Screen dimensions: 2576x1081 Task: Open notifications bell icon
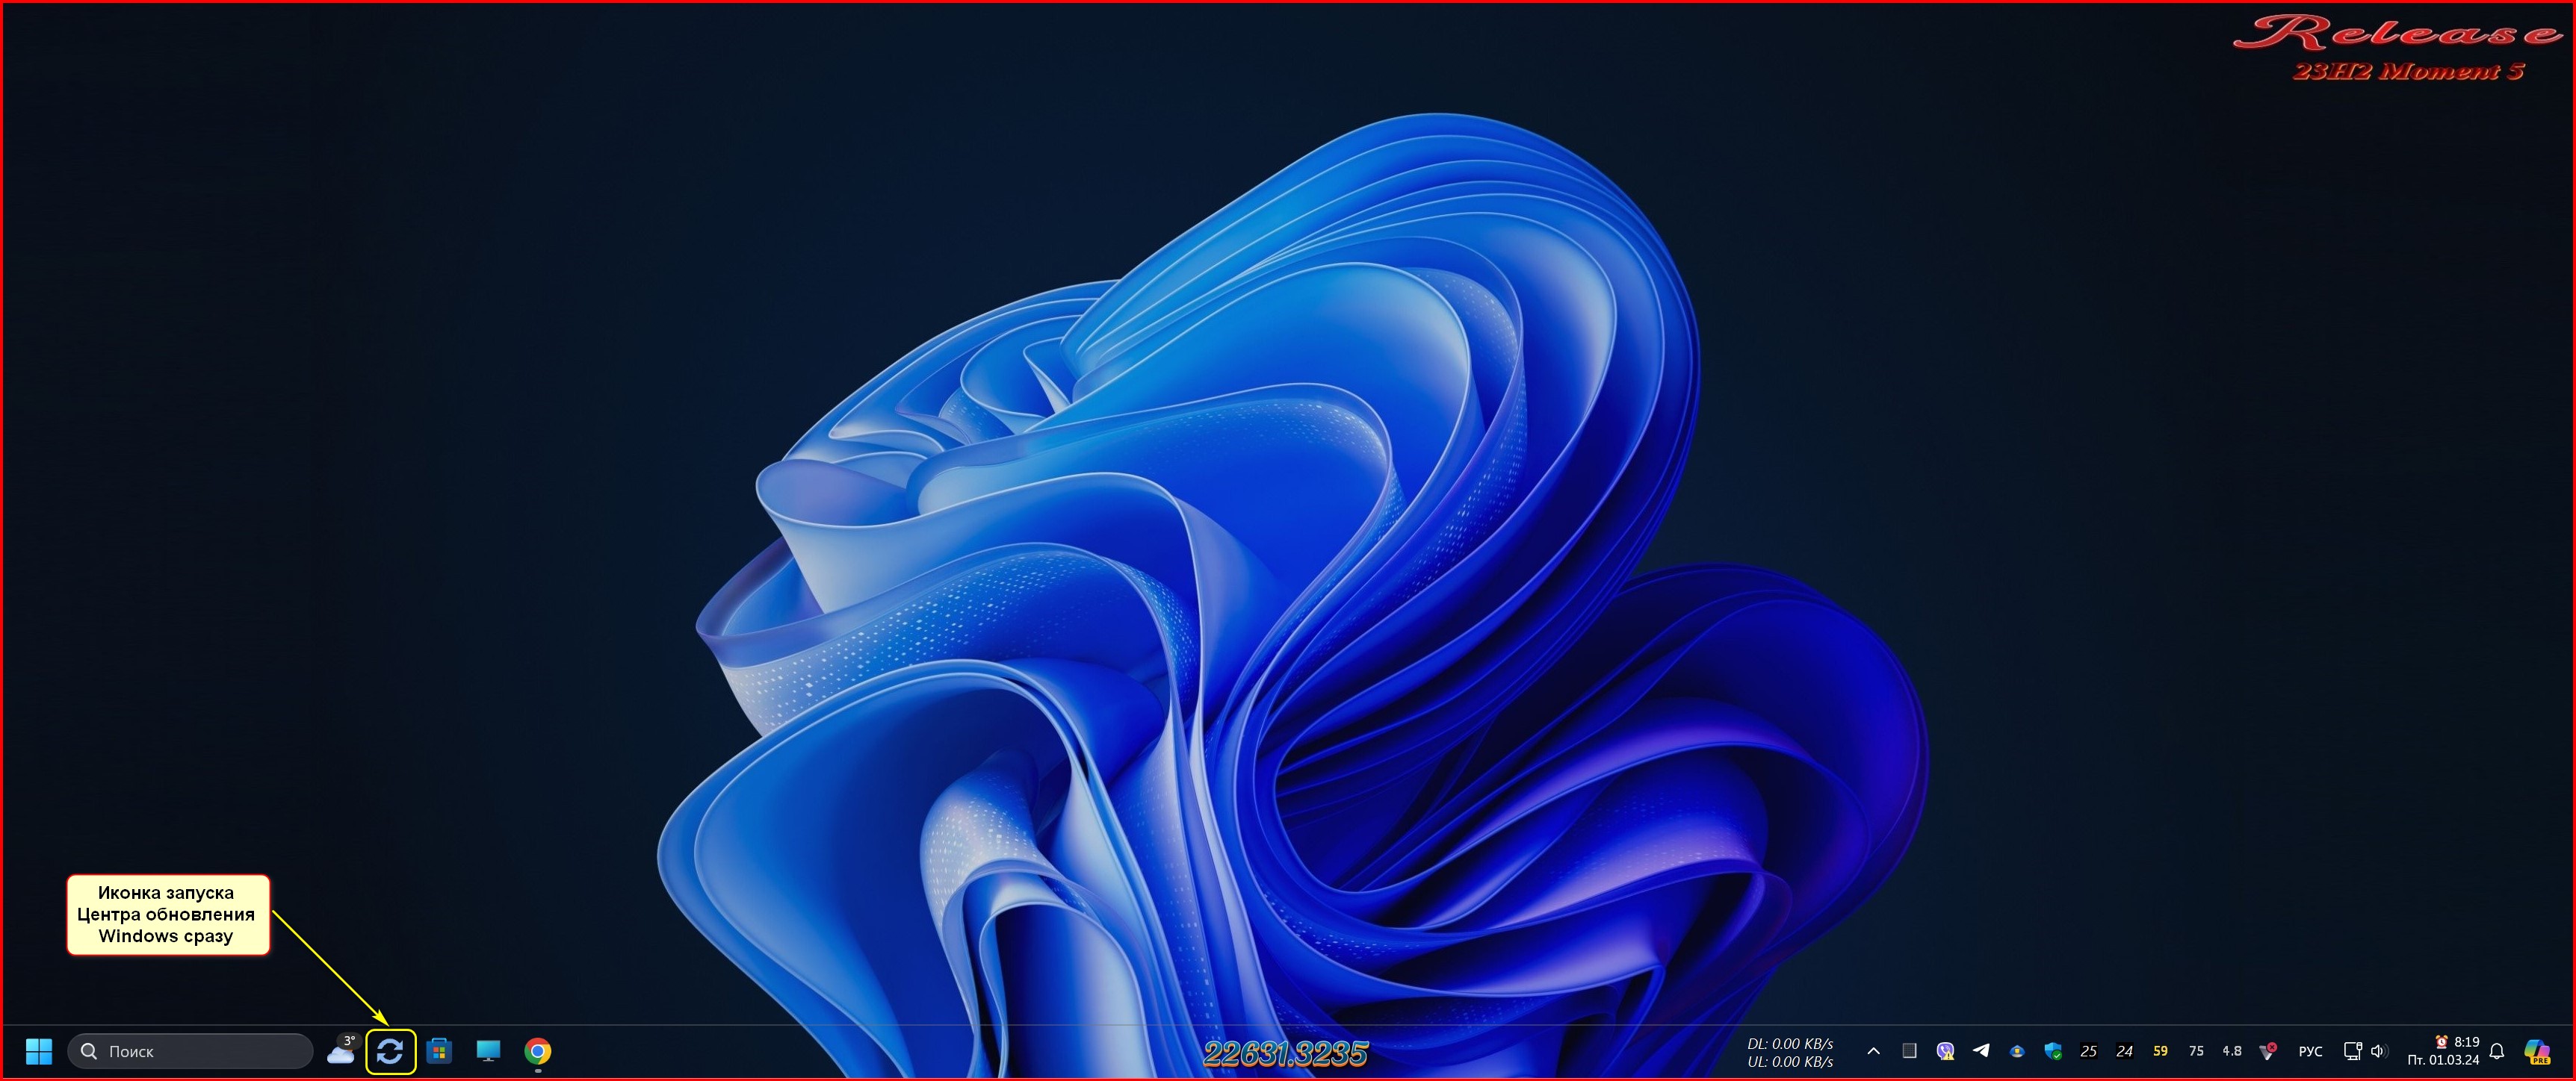coord(2497,1051)
